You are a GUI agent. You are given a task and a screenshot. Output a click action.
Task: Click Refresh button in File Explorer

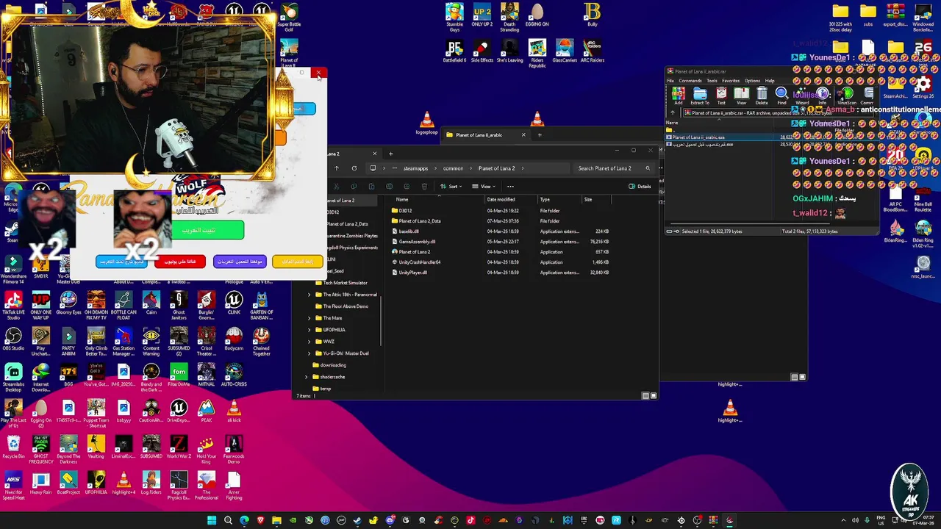pos(354,168)
